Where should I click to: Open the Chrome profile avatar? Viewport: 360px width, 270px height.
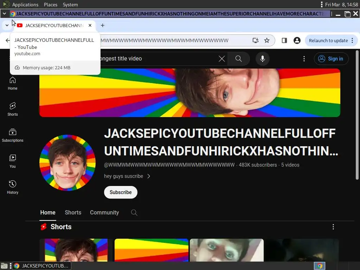coord(297,40)
